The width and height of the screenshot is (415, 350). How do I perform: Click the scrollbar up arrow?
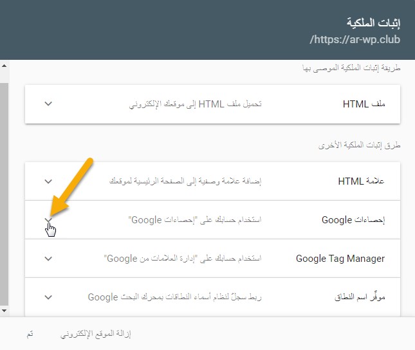(x=4, y=66)
